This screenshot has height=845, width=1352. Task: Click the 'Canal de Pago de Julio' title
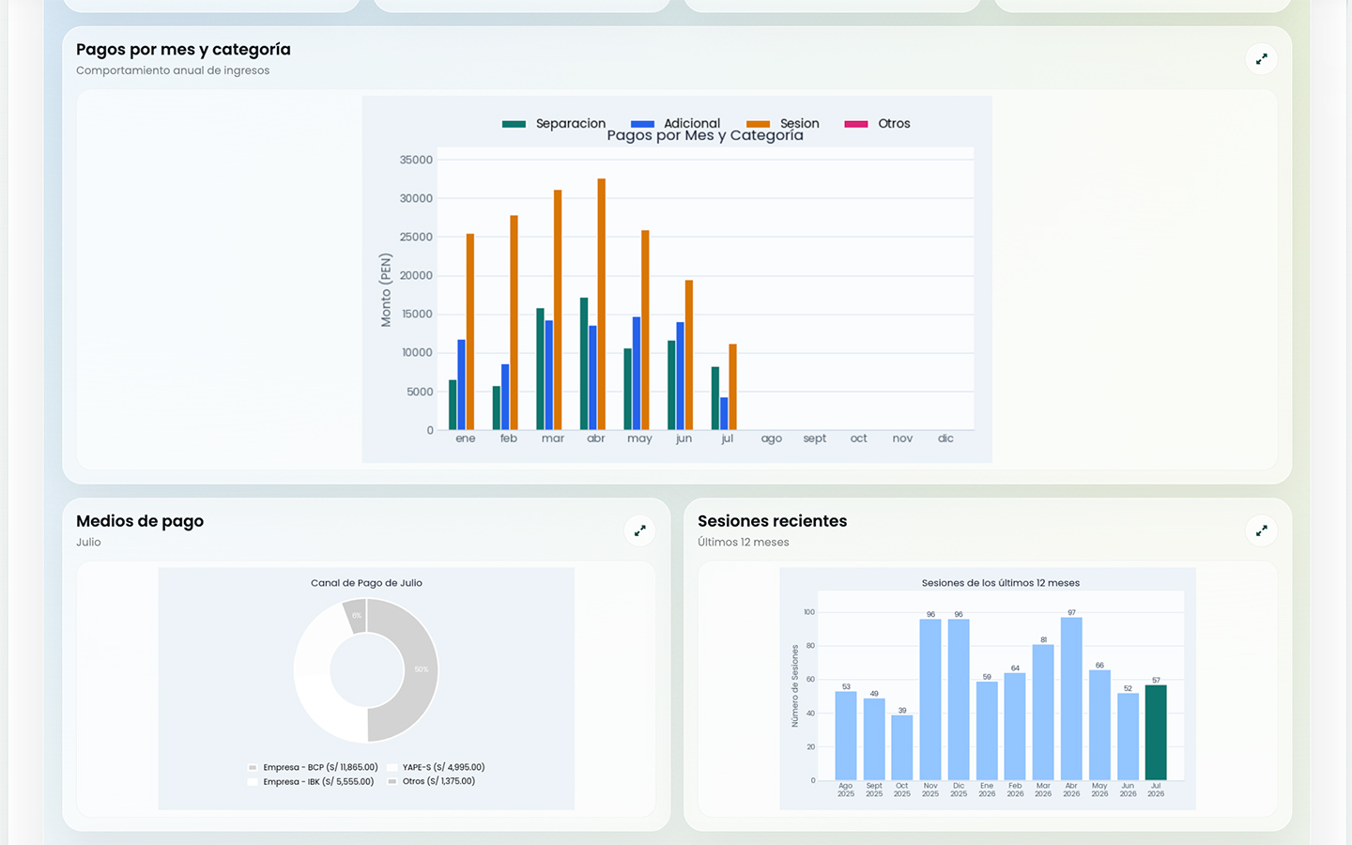(366, 583)
